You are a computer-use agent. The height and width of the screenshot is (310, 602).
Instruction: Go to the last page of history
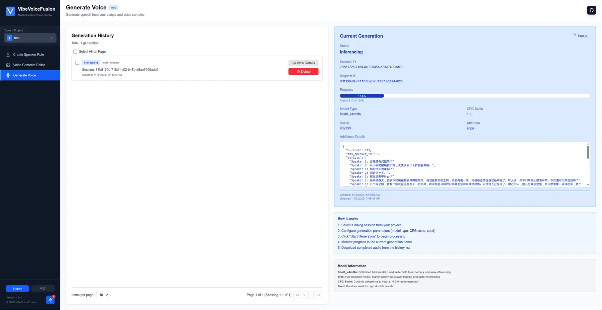(x=318, y=295)
